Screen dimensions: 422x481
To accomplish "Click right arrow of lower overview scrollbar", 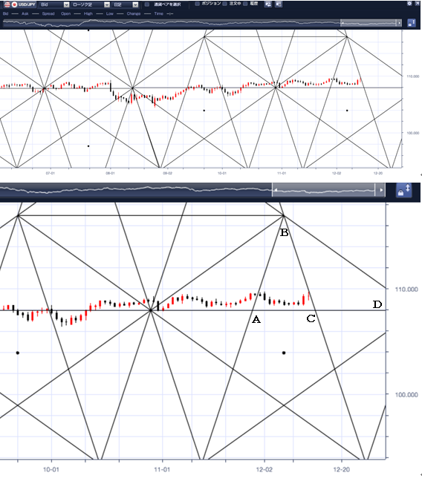I will pos(381,190).
